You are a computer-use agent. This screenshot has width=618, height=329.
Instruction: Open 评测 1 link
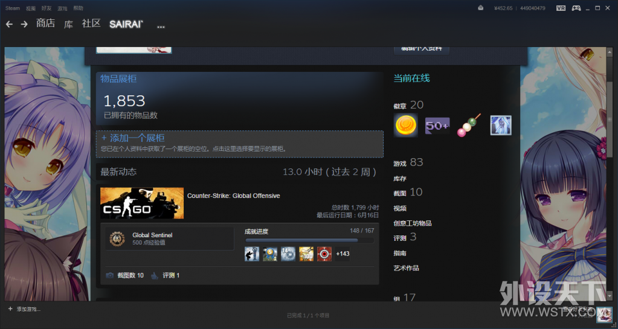[171, 275]
